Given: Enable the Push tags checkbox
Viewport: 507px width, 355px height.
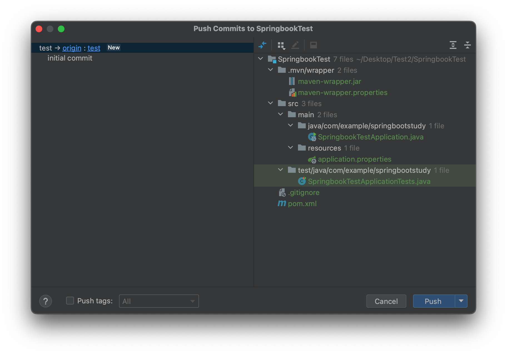Looking at the screenshot, I should (70, 301).
